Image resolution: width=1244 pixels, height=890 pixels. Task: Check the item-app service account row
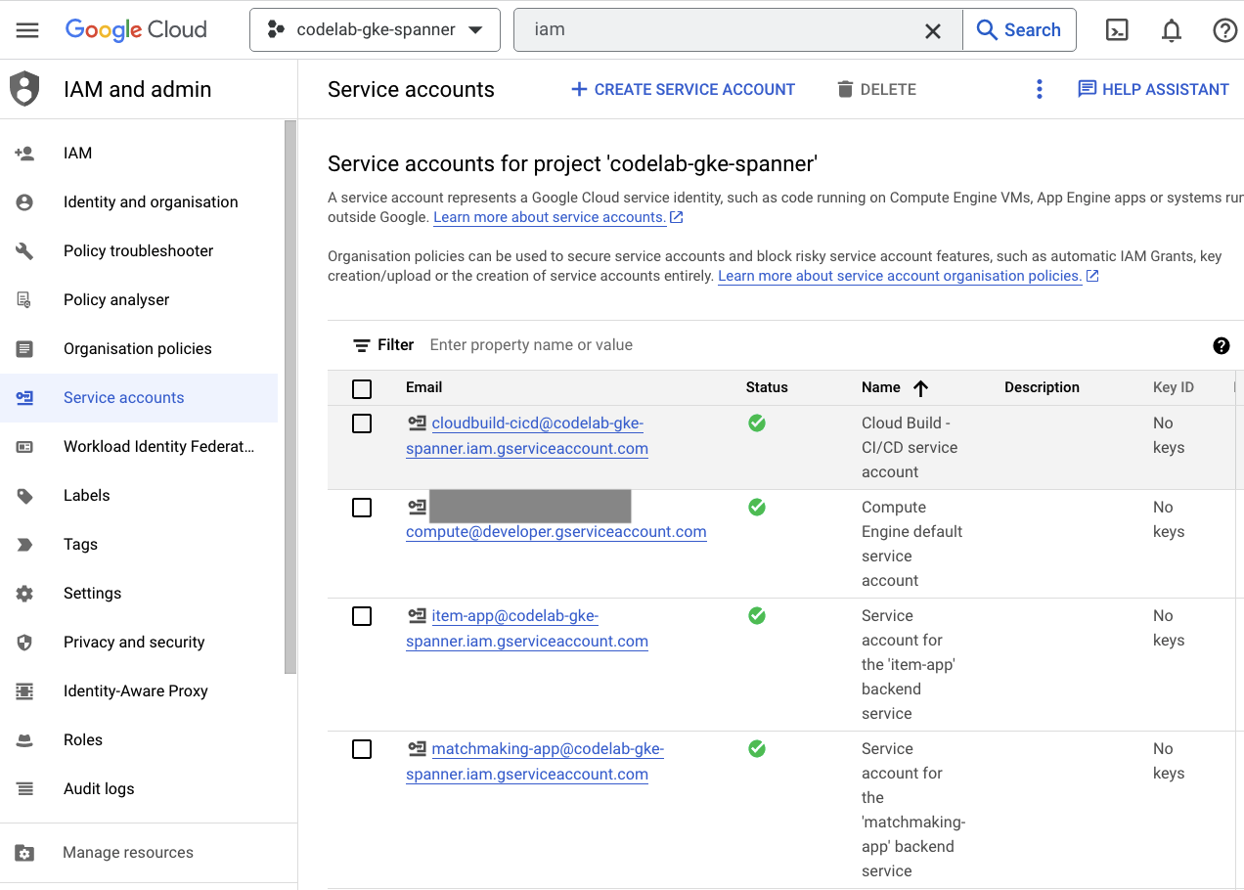(x=362, y=616)
